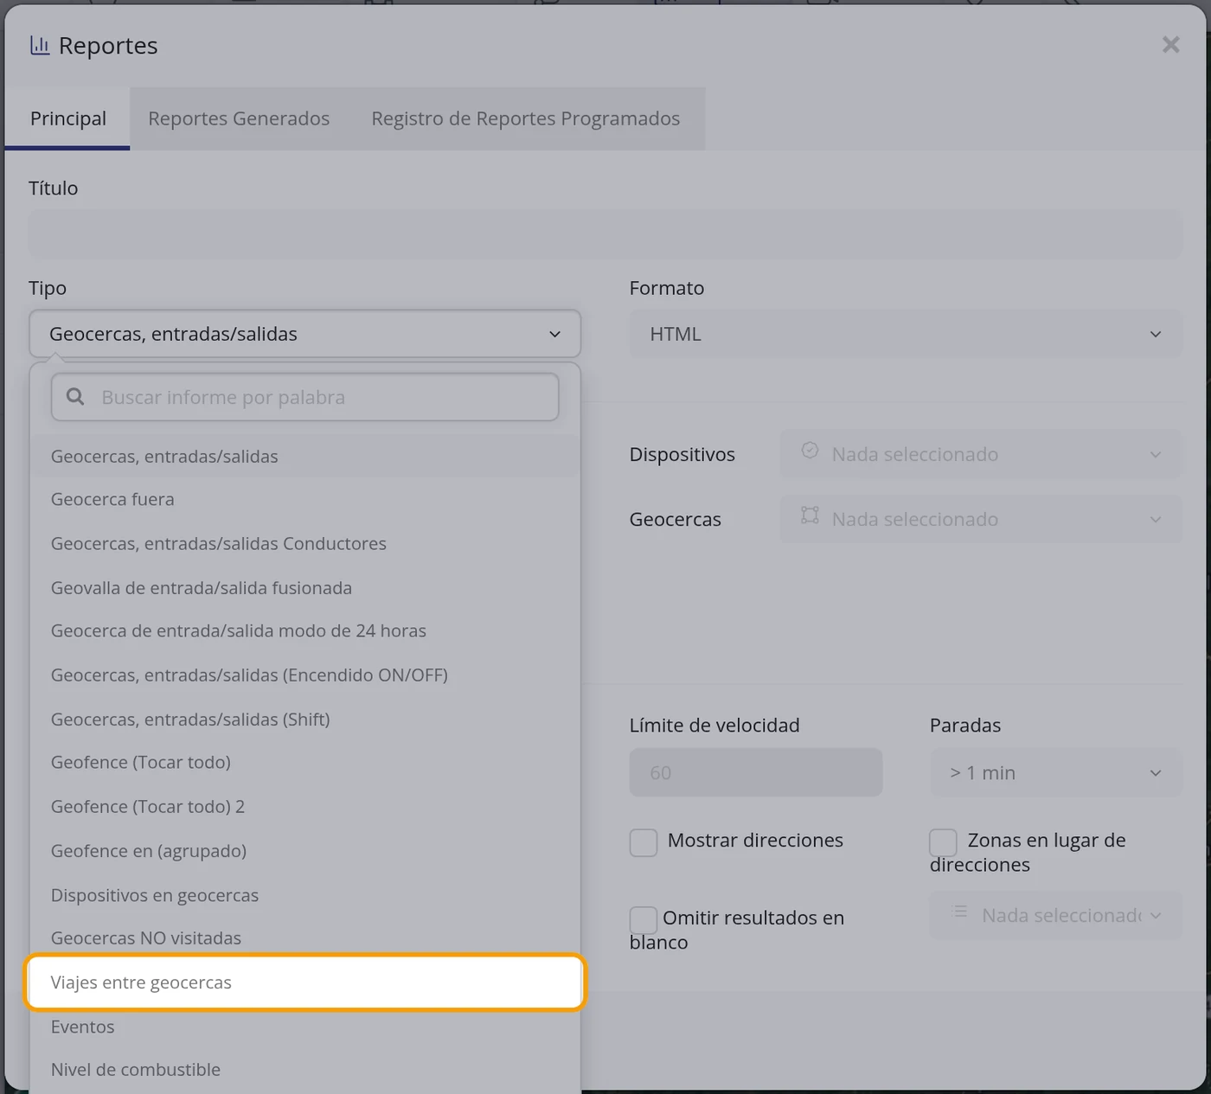Click the Reportes bar chart icon
1211x1094 pixels.
(x=40, y=45)
